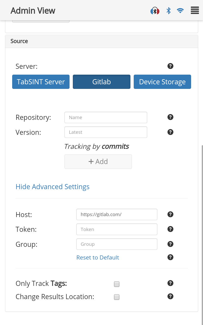Image resolution: width=203 pixels, height=325 pixels.
Task: Open help icon for Version field
Action: click(170, 132)
